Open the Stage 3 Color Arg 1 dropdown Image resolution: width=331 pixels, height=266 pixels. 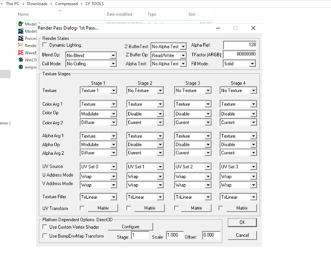[192, 104]
